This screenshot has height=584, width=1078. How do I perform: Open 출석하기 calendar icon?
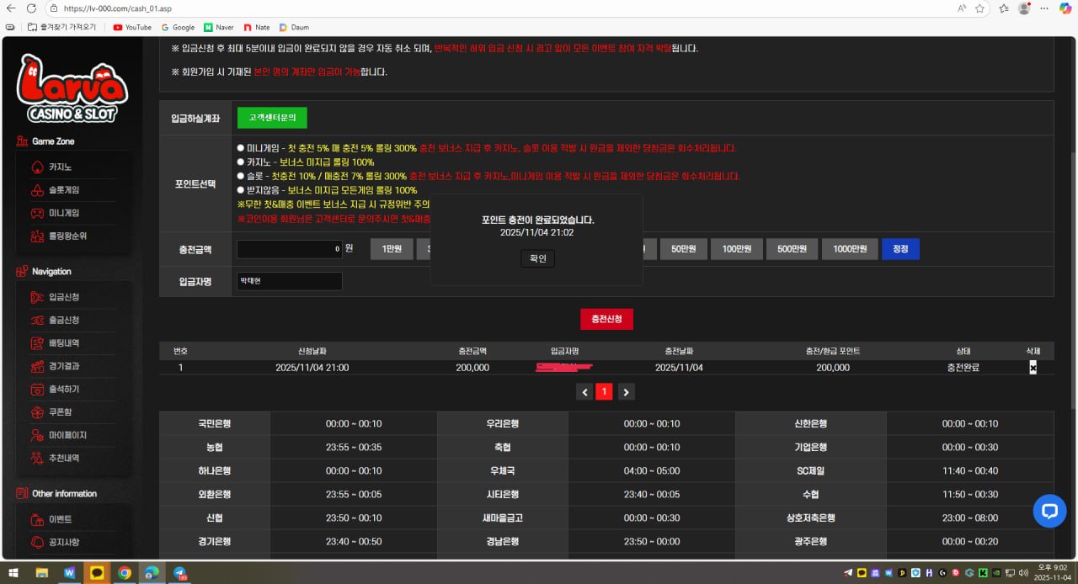click(37, 390)
